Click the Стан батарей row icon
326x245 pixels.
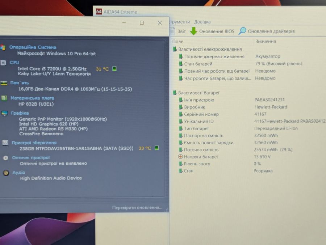click(x=181, y=64)
